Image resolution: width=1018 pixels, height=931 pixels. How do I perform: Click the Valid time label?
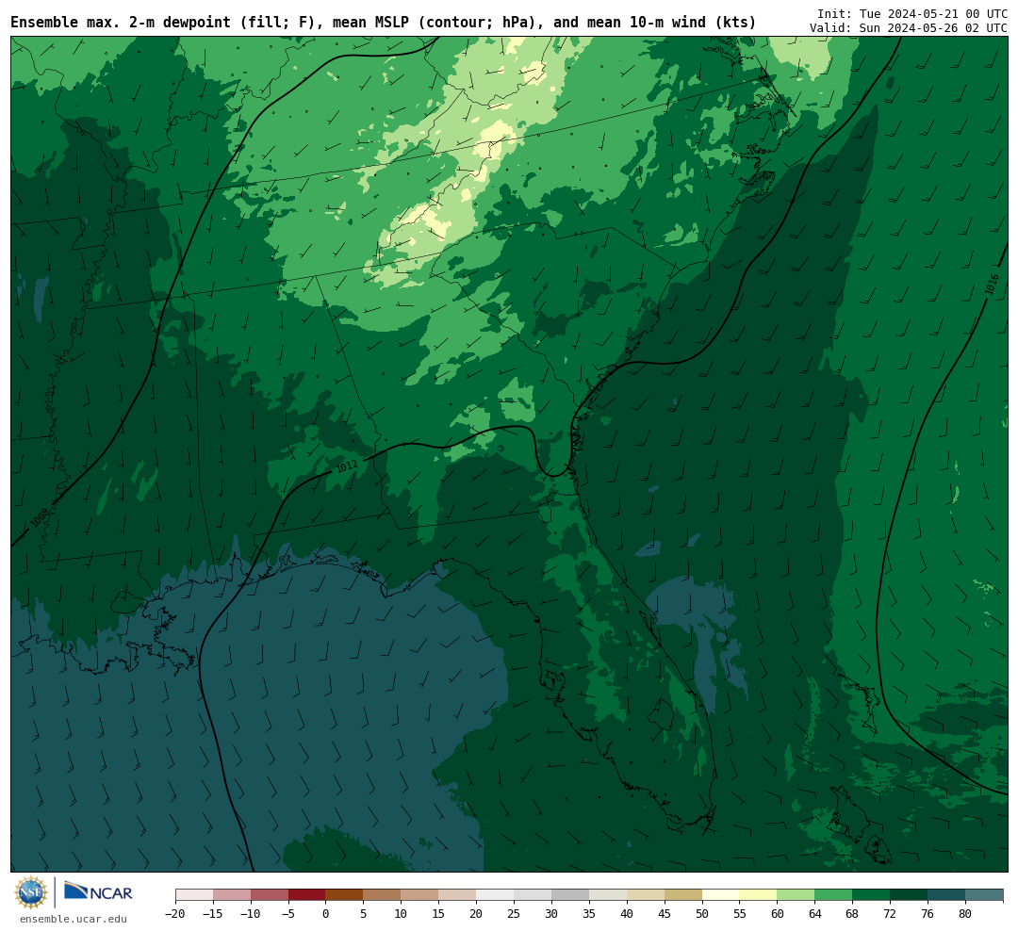point(909,28)
